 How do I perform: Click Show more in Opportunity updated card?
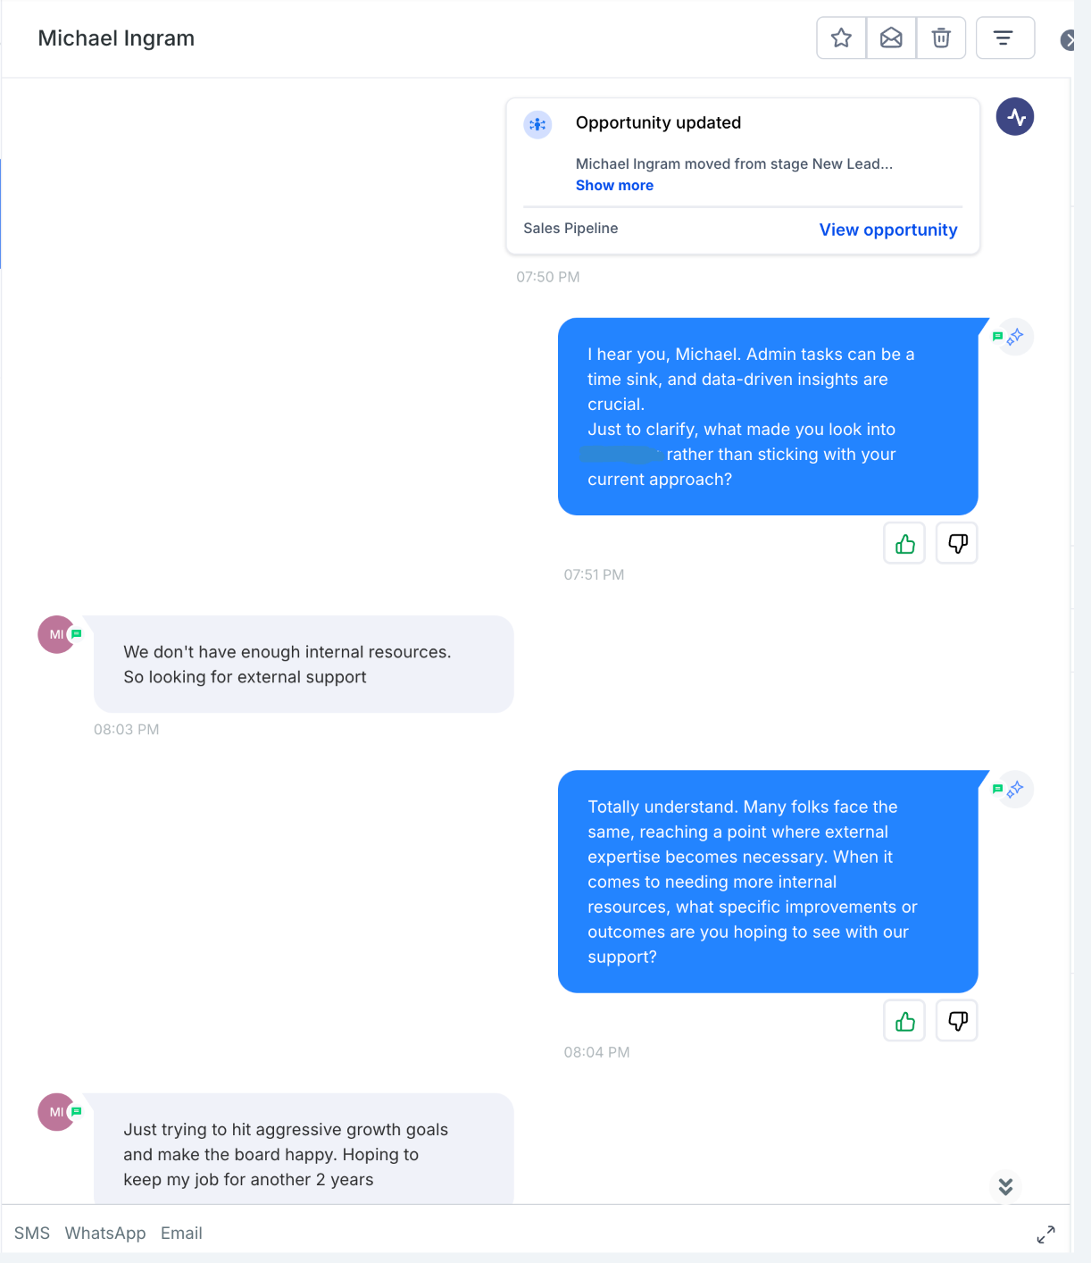(614, 185)
